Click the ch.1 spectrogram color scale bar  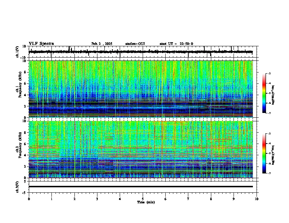click(264, 93)
